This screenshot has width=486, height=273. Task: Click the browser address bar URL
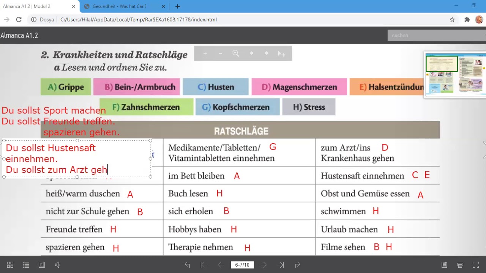pyautogui.click(x=139, y=19)
